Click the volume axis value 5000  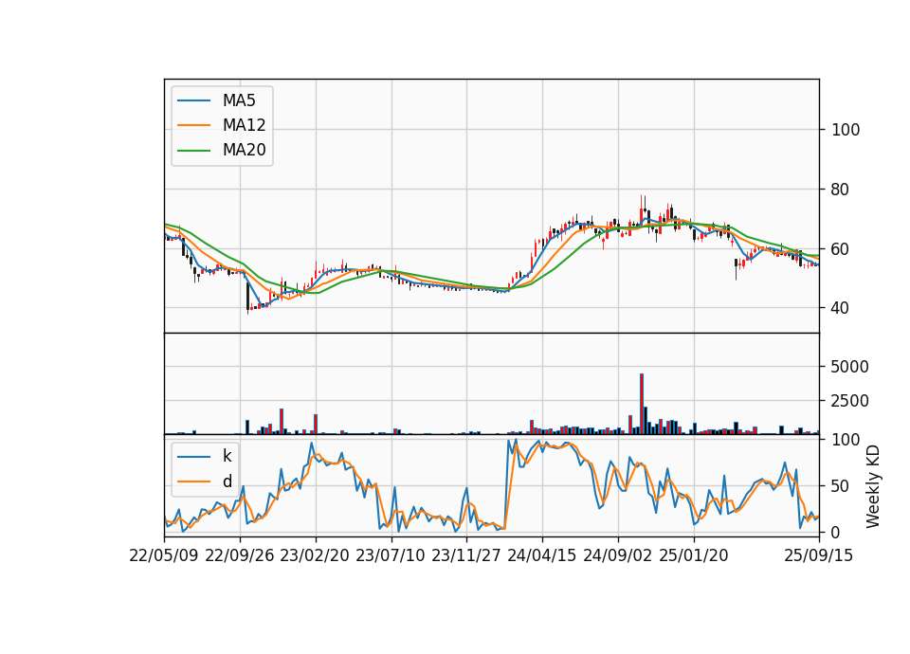pos(850,367)
